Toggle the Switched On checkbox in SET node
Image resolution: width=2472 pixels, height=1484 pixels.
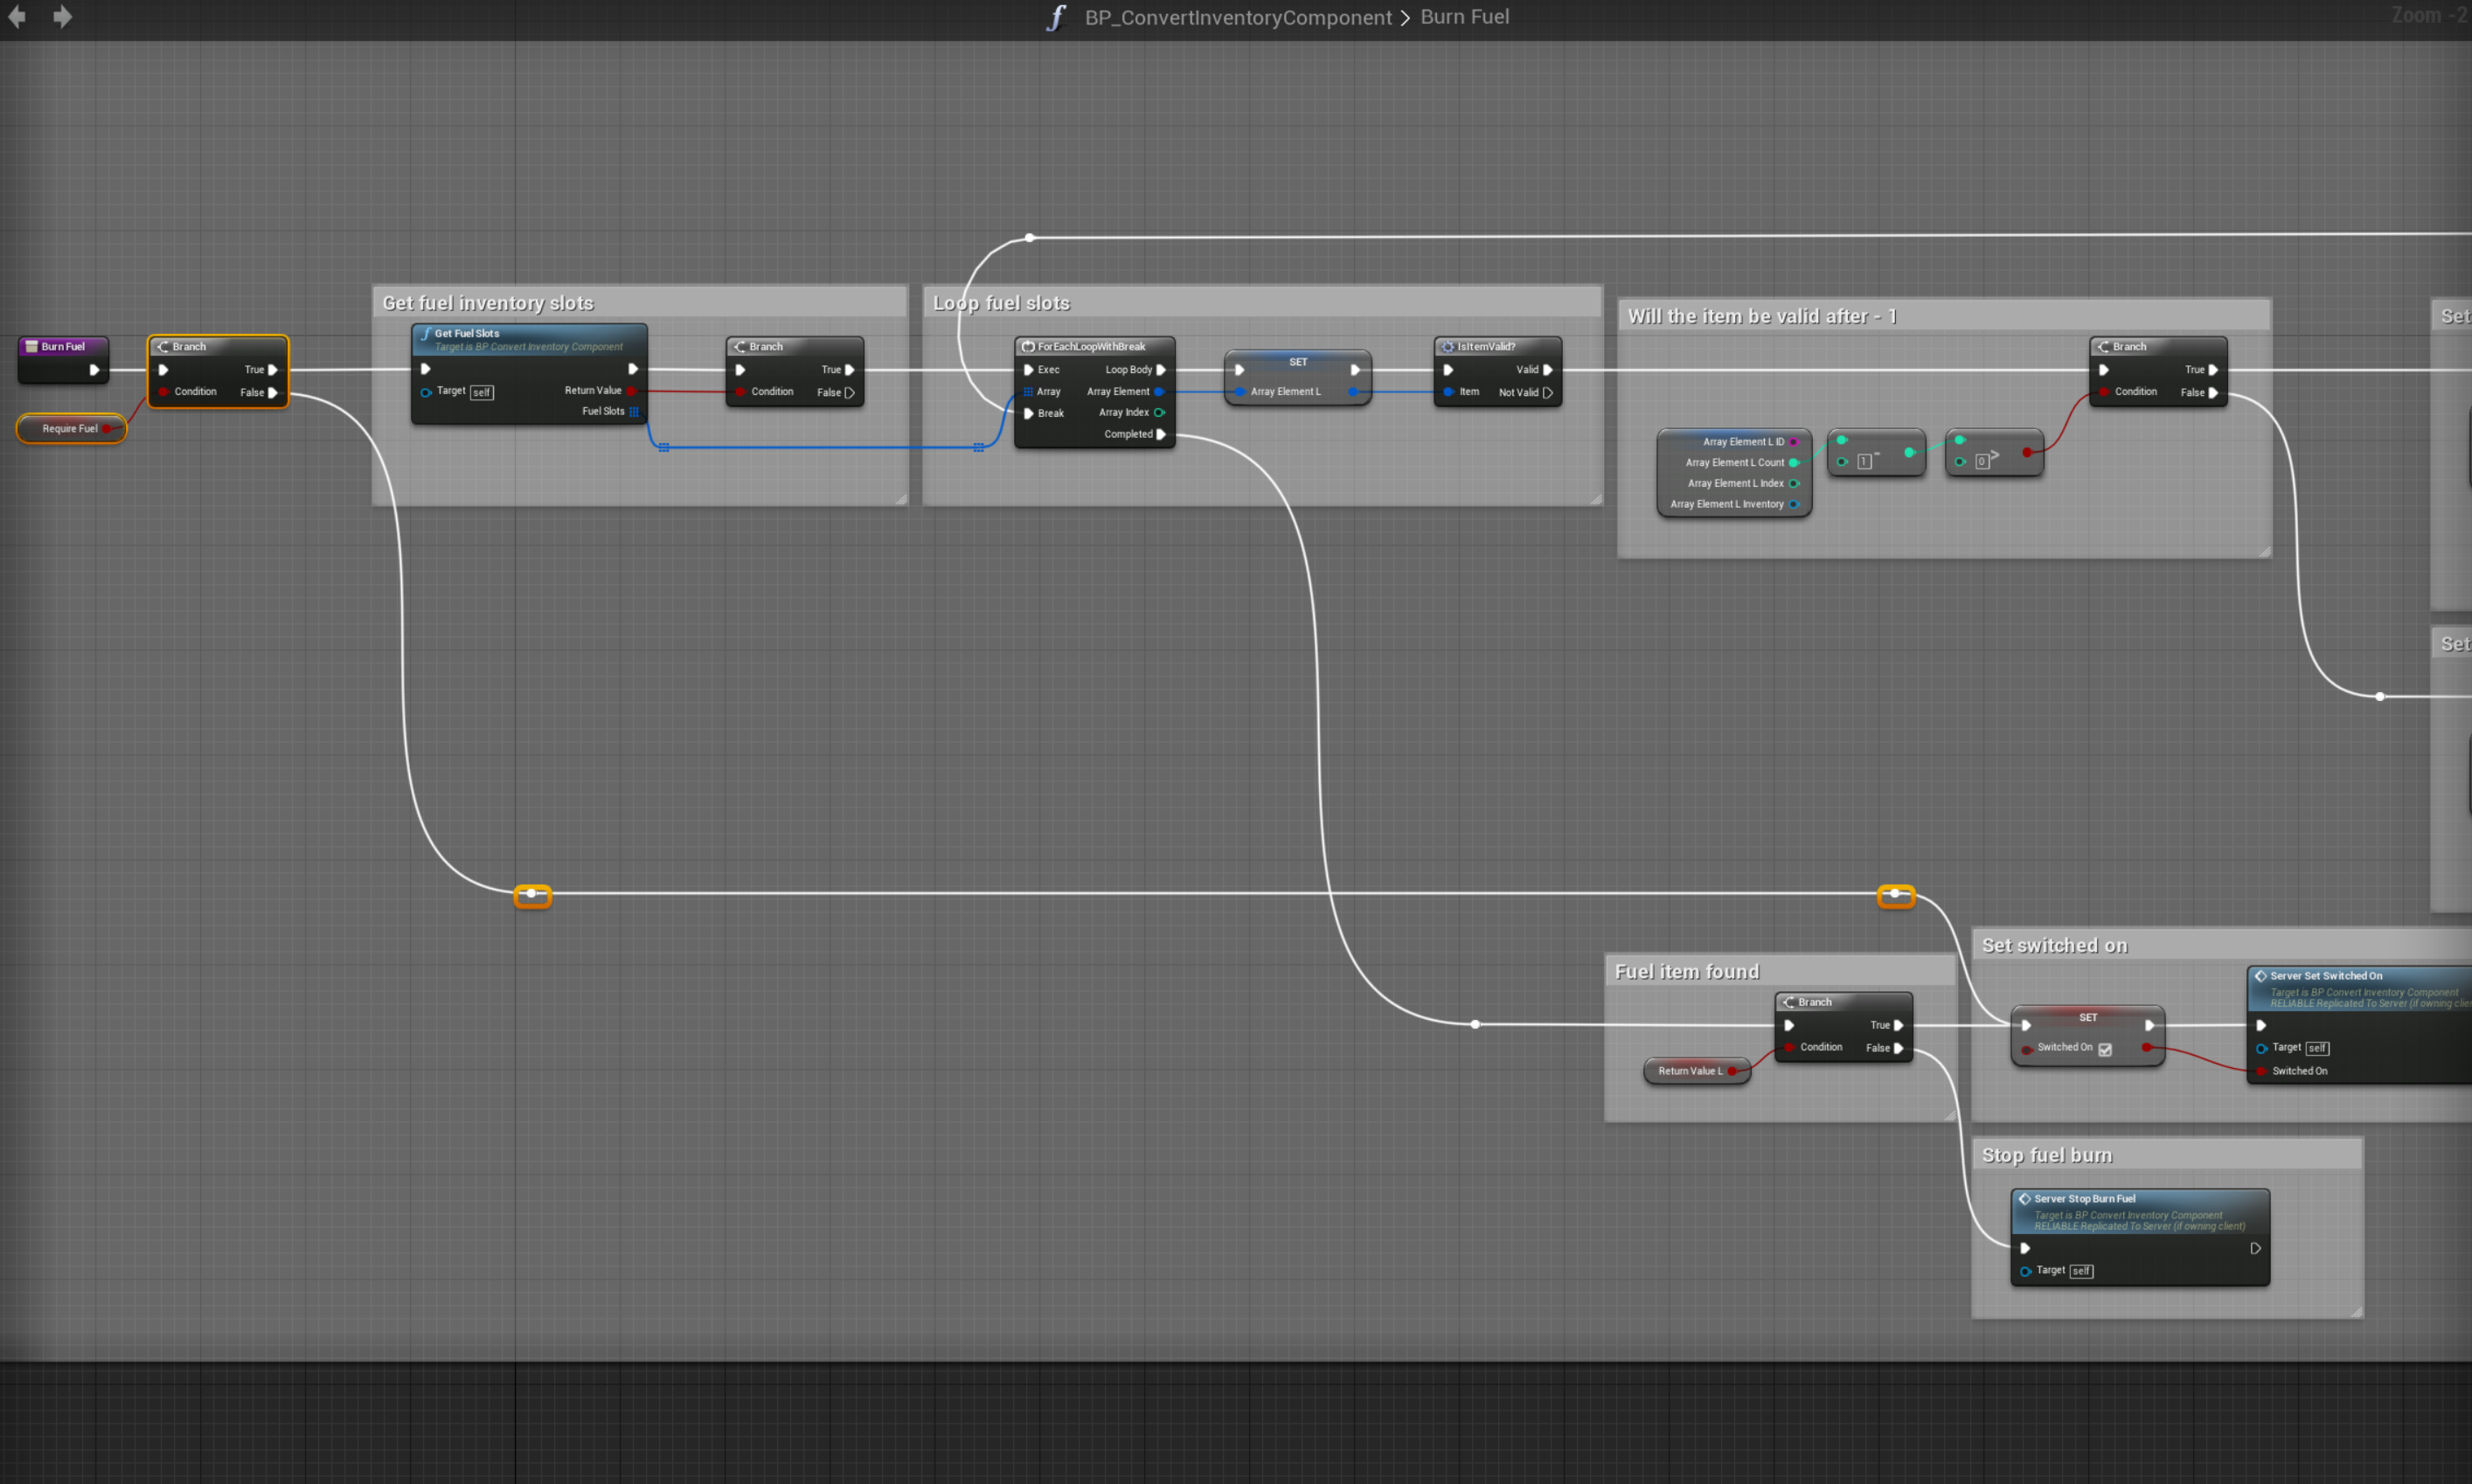pos(2105,1049)
